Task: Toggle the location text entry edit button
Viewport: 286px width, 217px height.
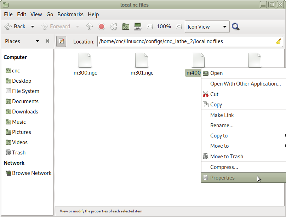Action: (x=61, y=41)
